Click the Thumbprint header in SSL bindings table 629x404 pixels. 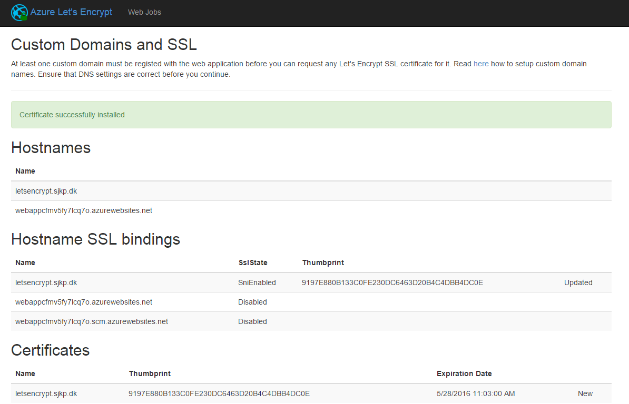coord(323,262)
